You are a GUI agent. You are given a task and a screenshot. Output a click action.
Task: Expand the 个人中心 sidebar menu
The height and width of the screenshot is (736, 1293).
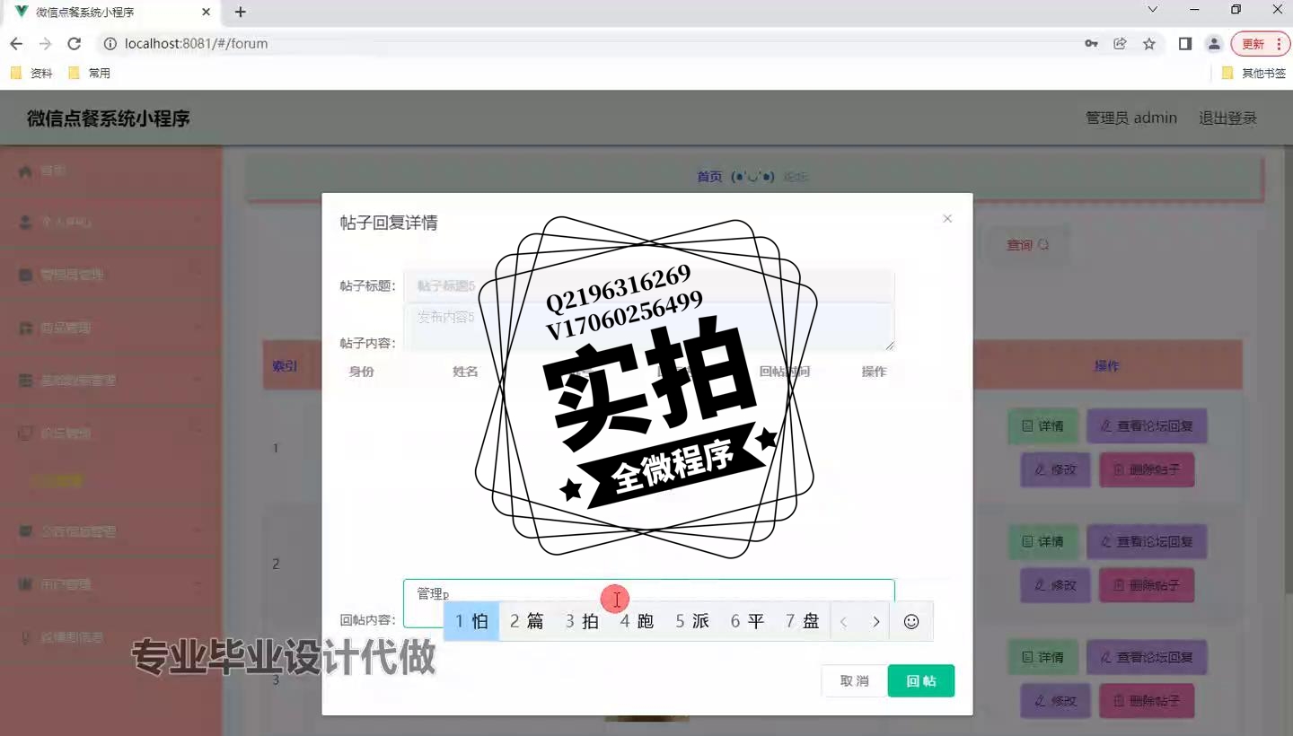(110, 222)
